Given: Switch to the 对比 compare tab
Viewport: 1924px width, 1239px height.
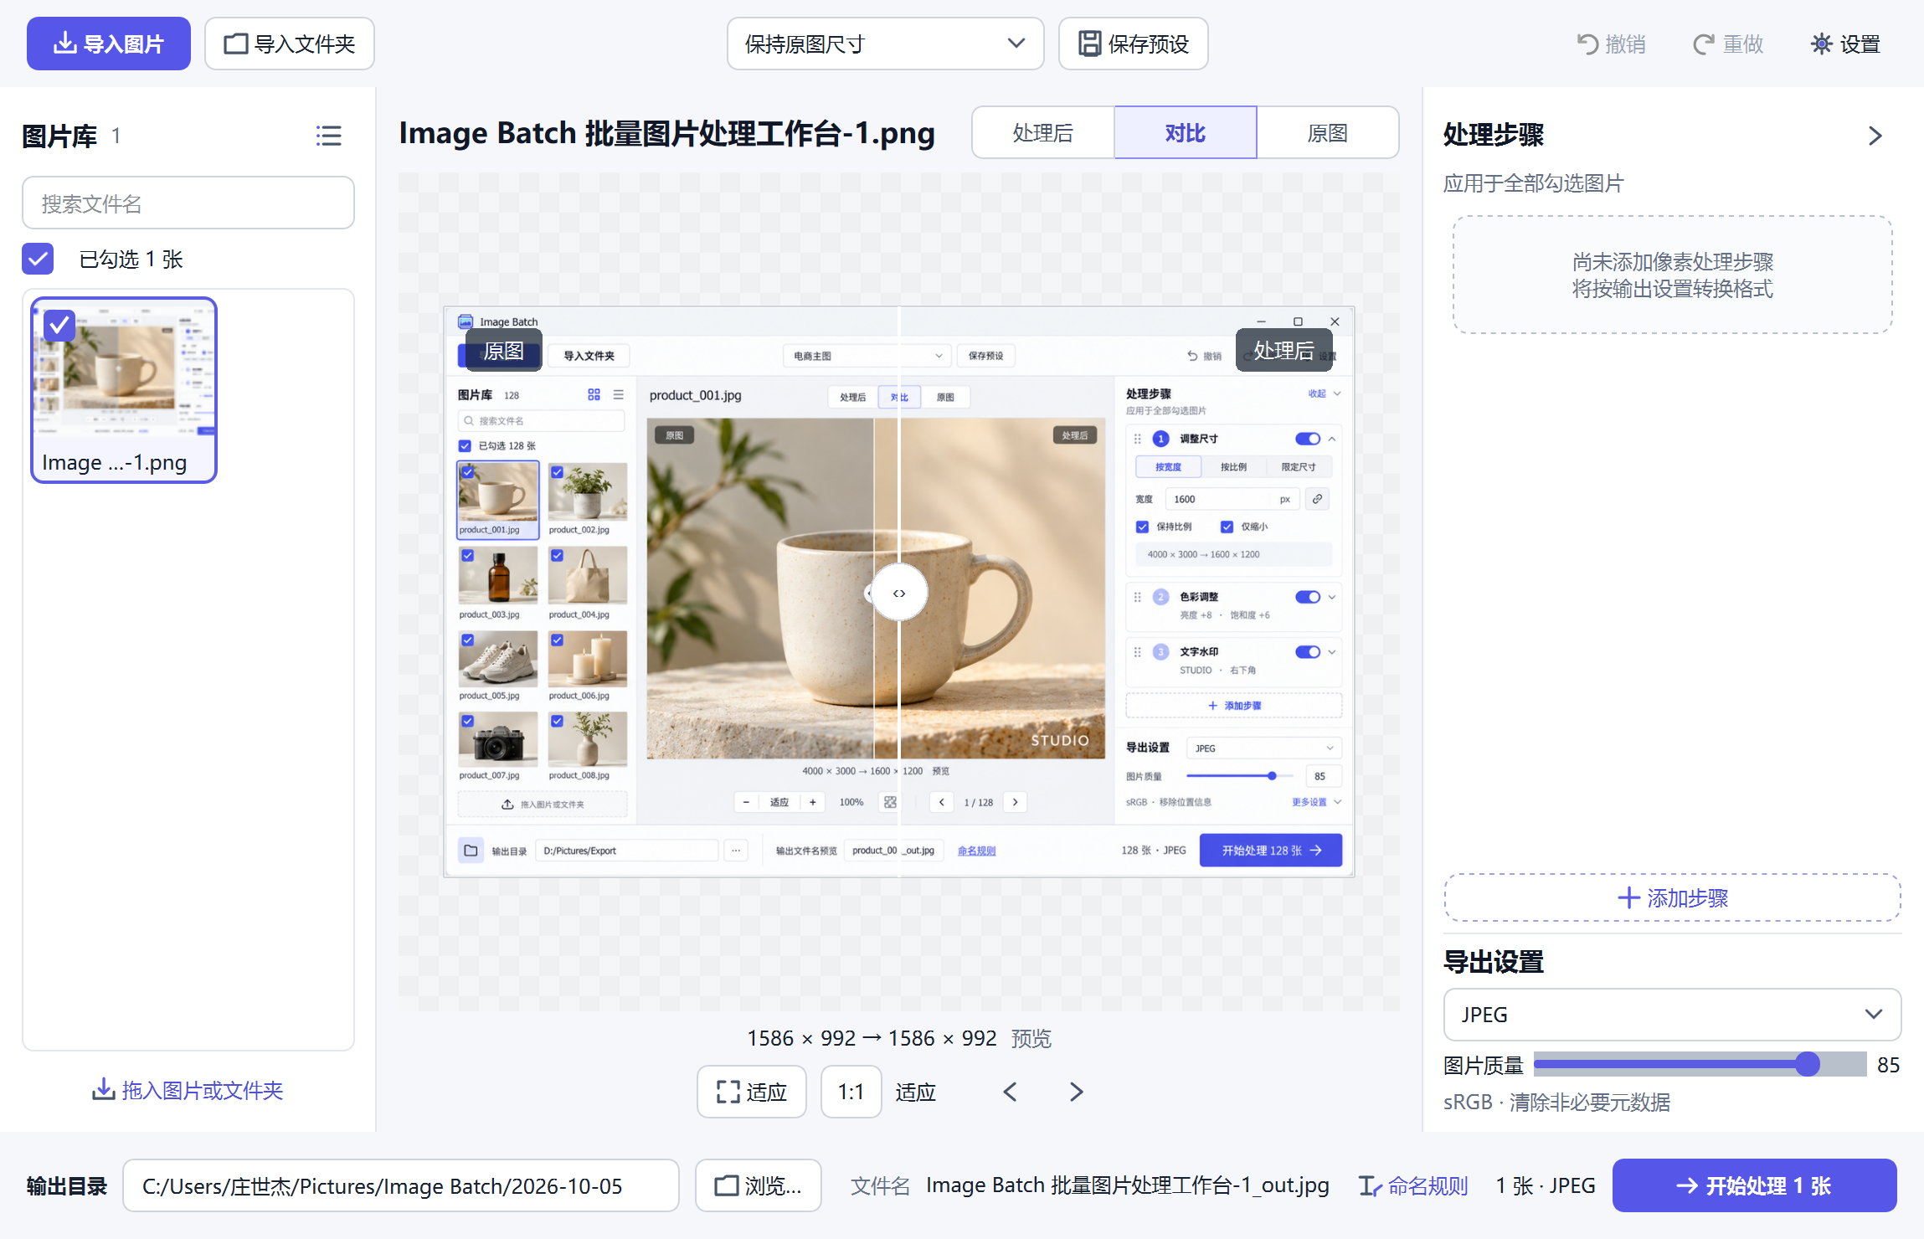Looking at the screenshot, I should tap(1186, 132).
